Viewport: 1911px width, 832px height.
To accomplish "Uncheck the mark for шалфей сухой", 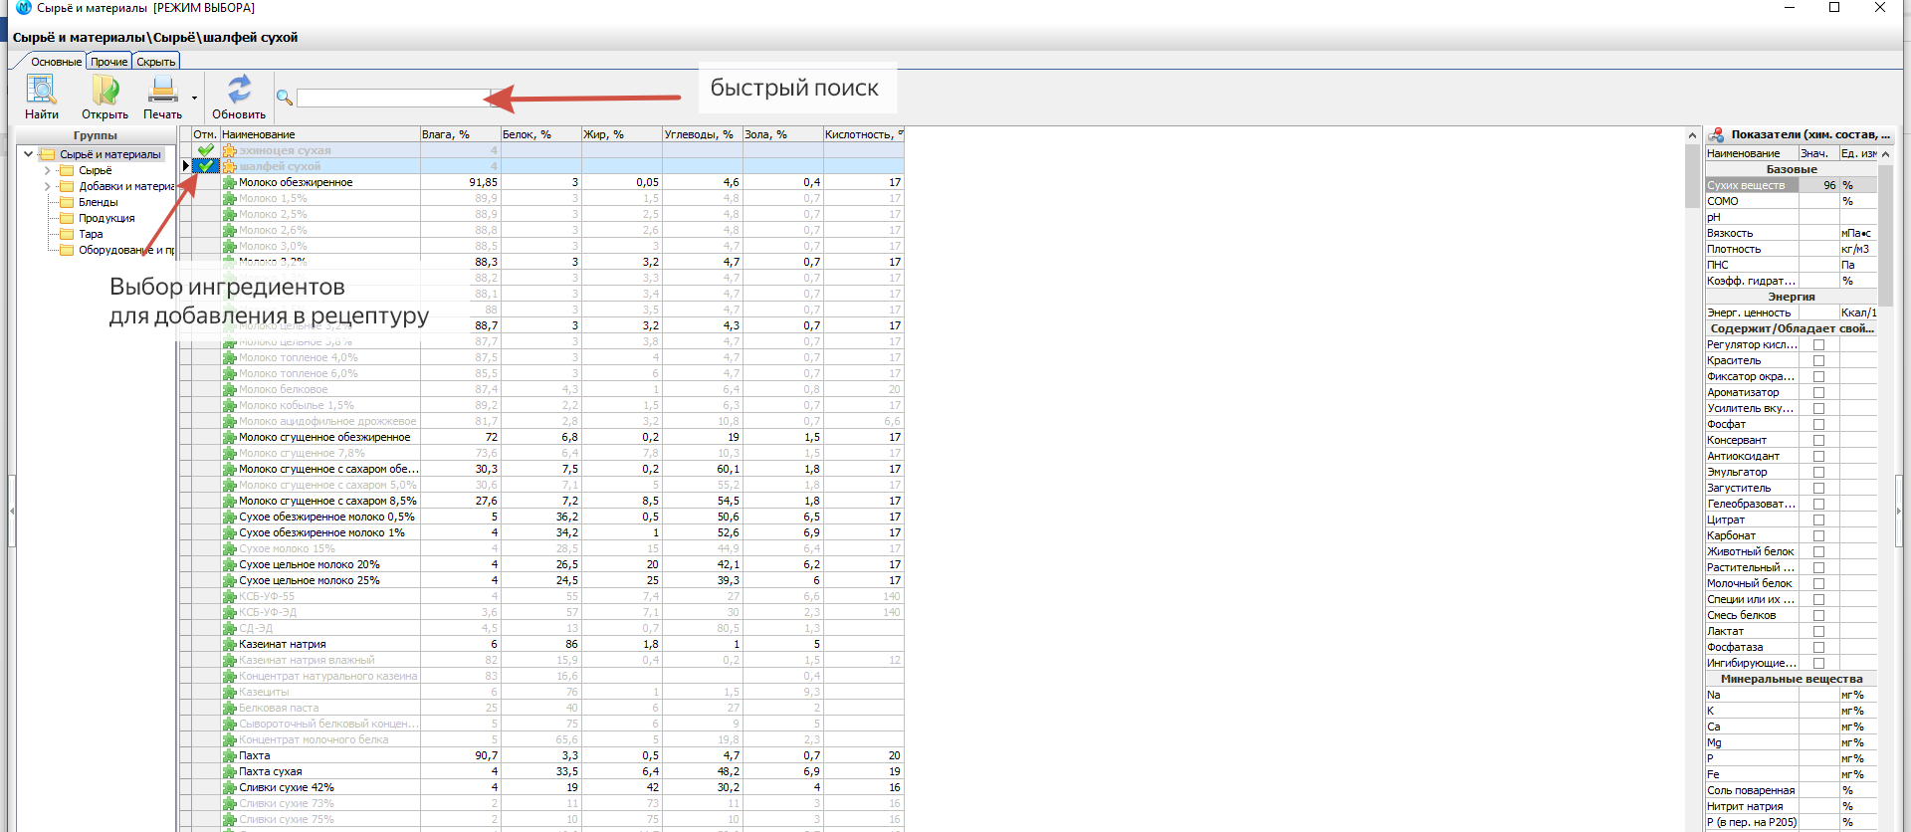I will click(x=206, y=166).
